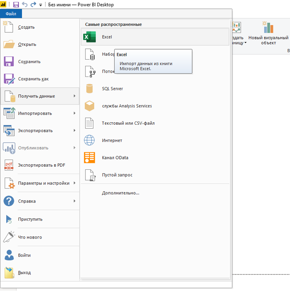This screenshot has height=291, width=290.
Task: Click the Приступить cursor icon
Action: (9, 219)
